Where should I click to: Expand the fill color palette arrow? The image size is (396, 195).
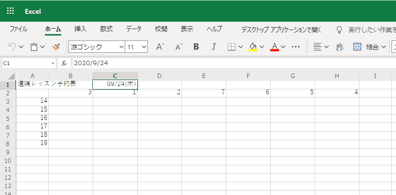[262, 47]
